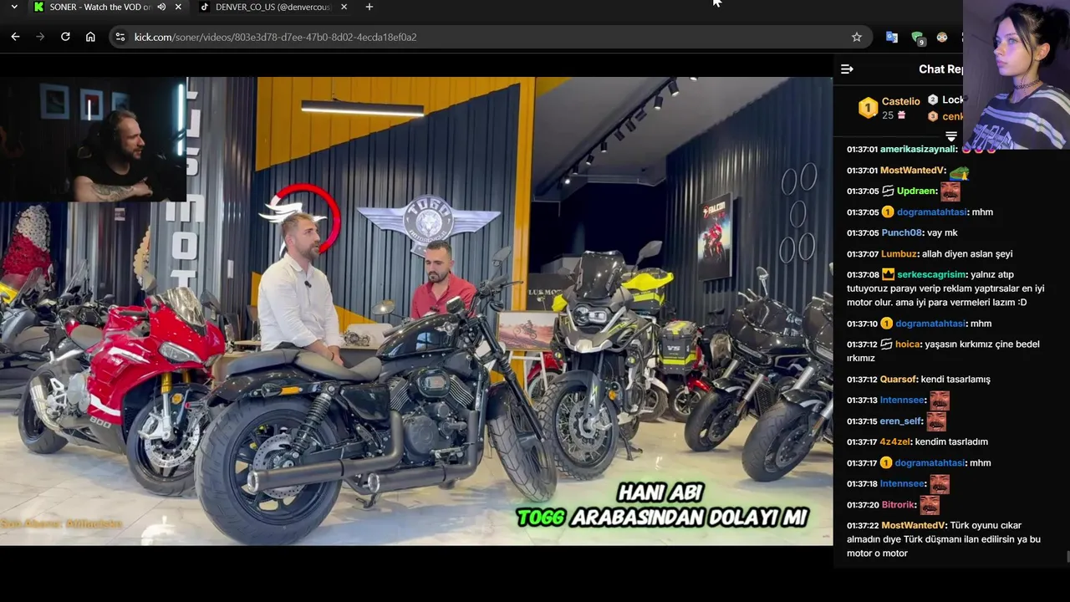The image size is (1070, 602).
Task: Expand the gift leaderboard arrow
Action: (x=950, y=136)
